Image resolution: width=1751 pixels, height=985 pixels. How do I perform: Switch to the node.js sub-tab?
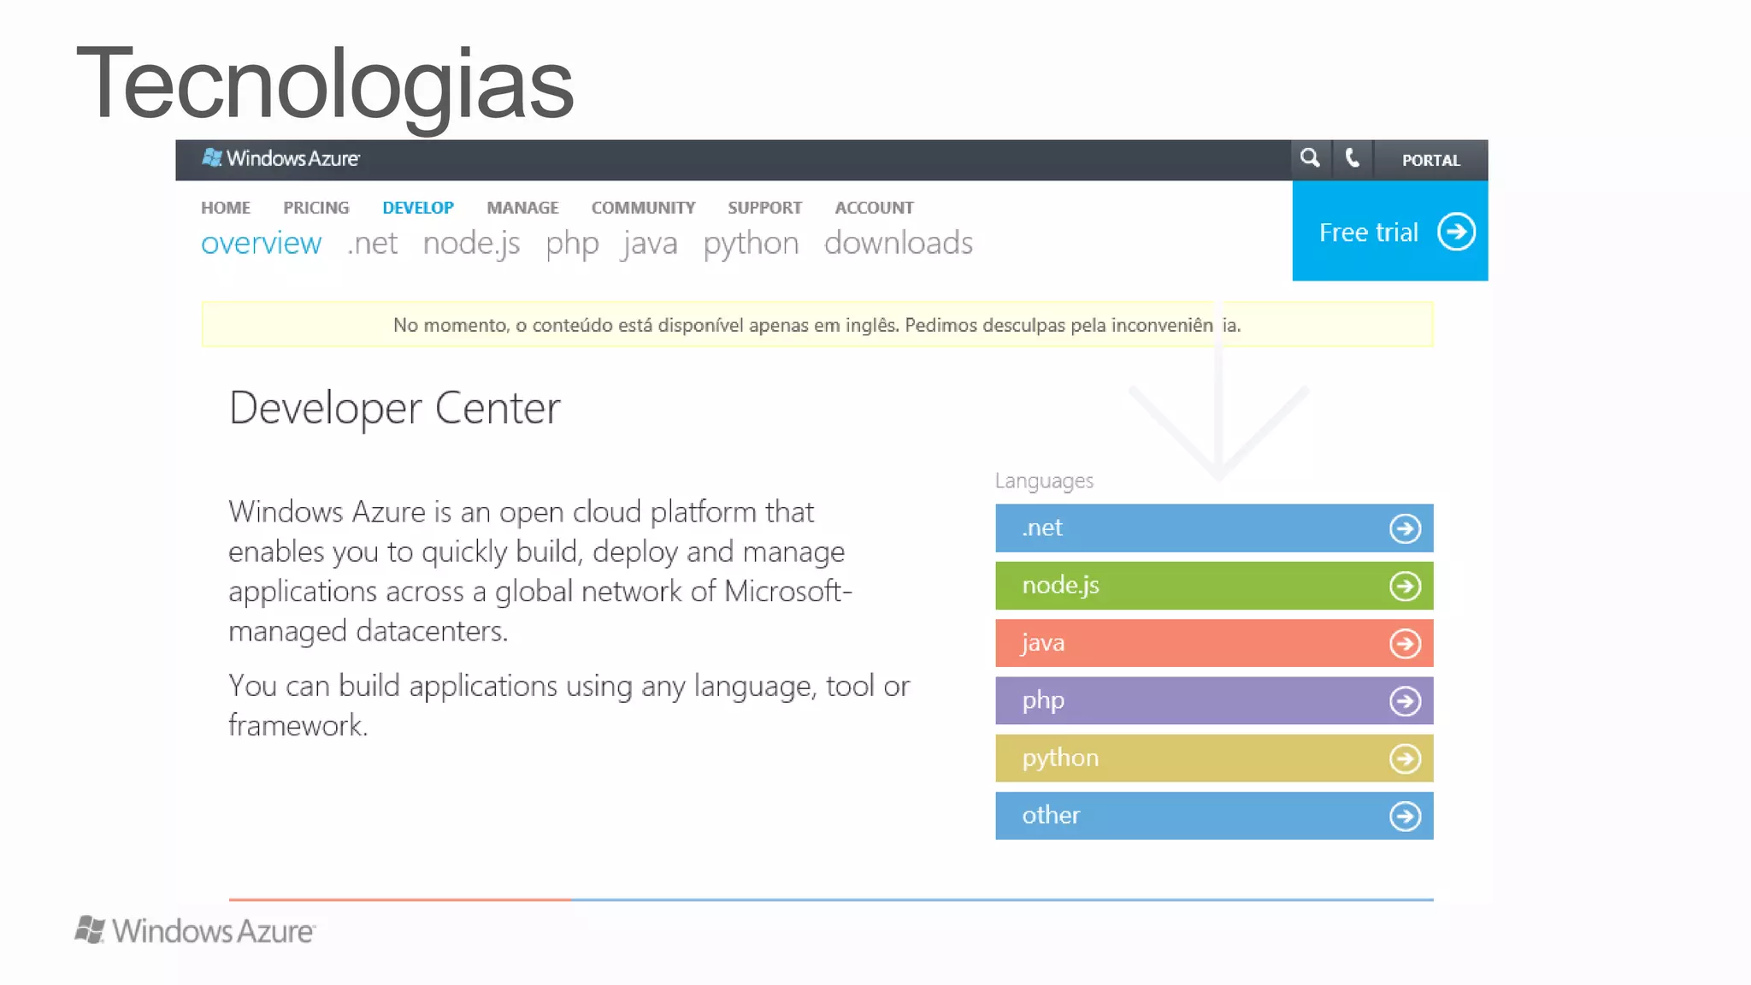coord(471,244)
